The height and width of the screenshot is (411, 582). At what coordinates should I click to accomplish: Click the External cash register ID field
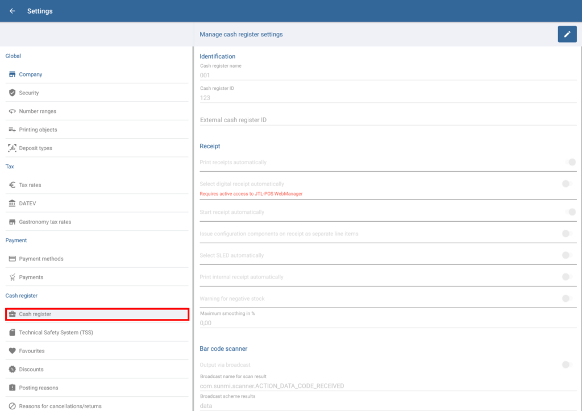(x=388, y=120)
